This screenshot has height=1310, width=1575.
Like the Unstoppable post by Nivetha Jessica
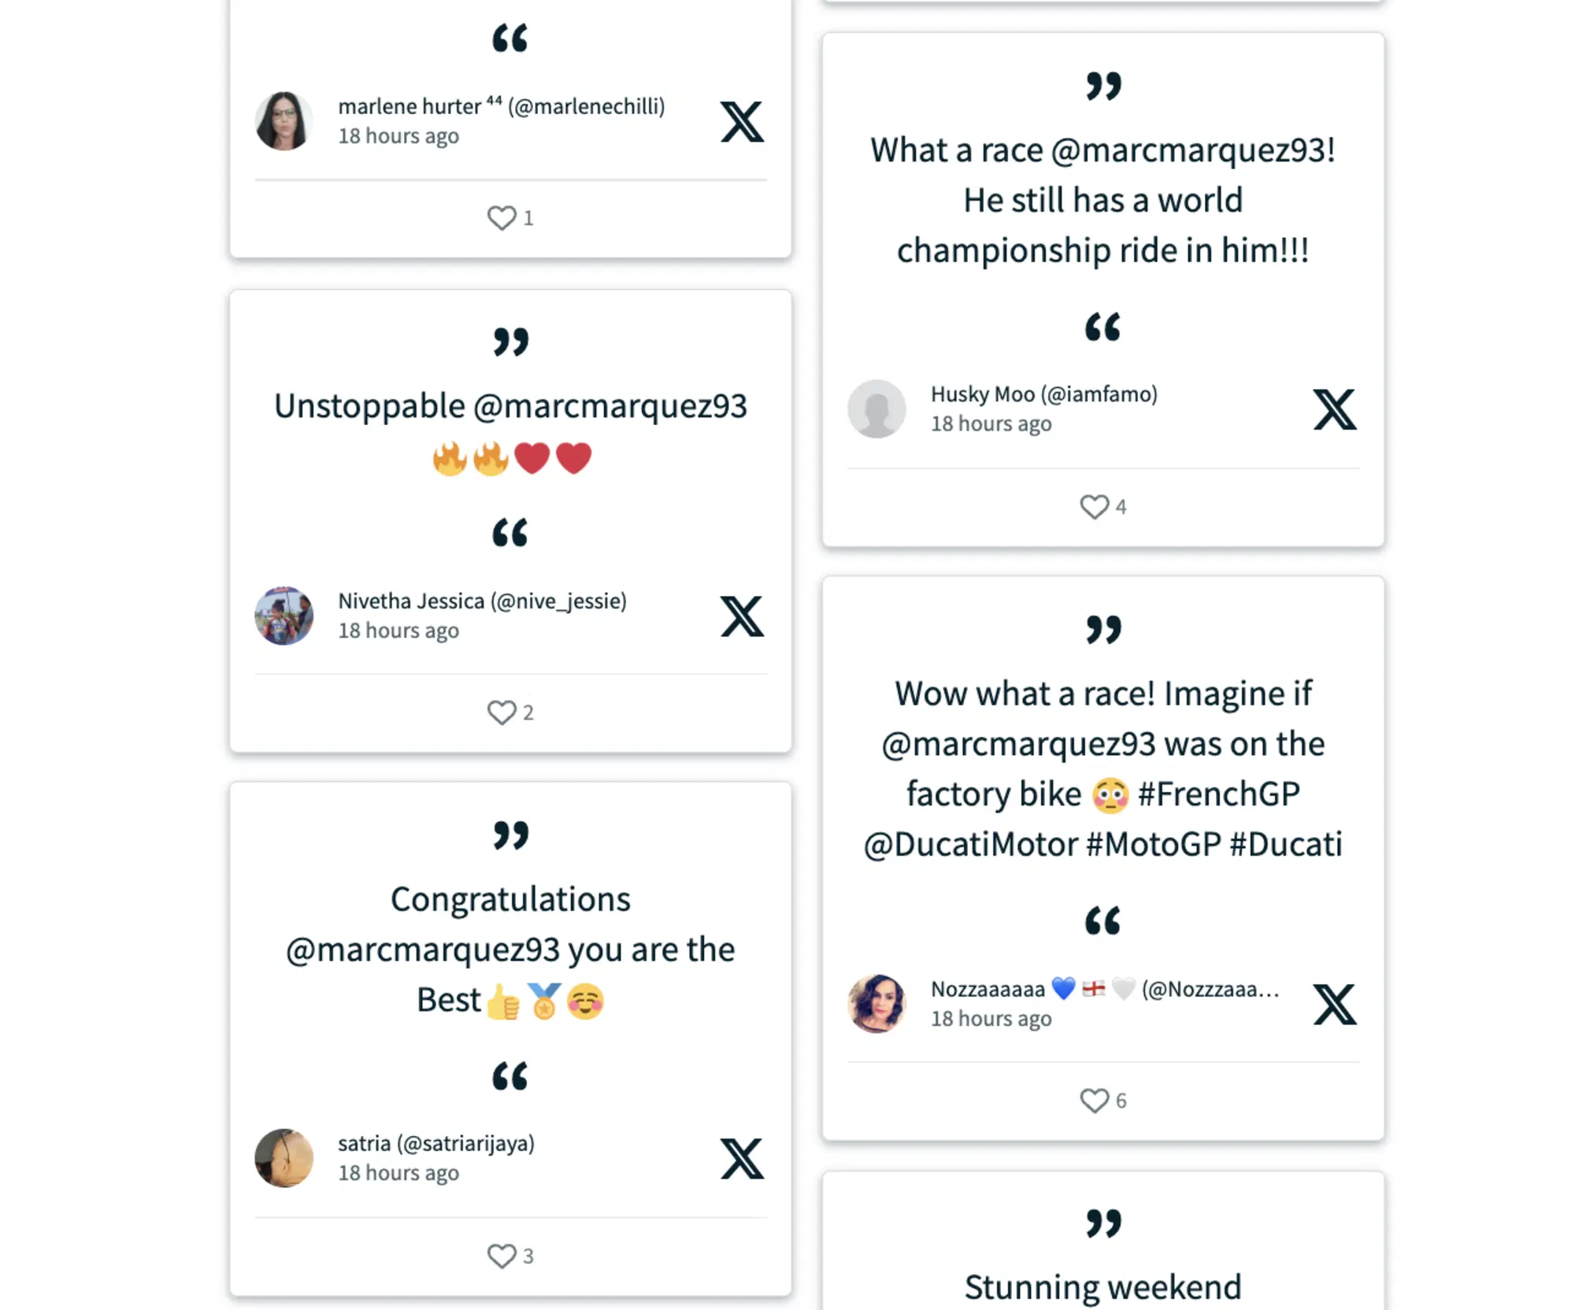pyautogui.click(x=502, y=712)
